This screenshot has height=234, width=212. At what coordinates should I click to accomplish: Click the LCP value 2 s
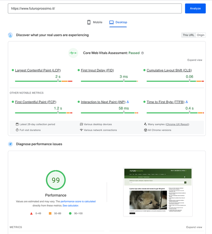(58, 77)
